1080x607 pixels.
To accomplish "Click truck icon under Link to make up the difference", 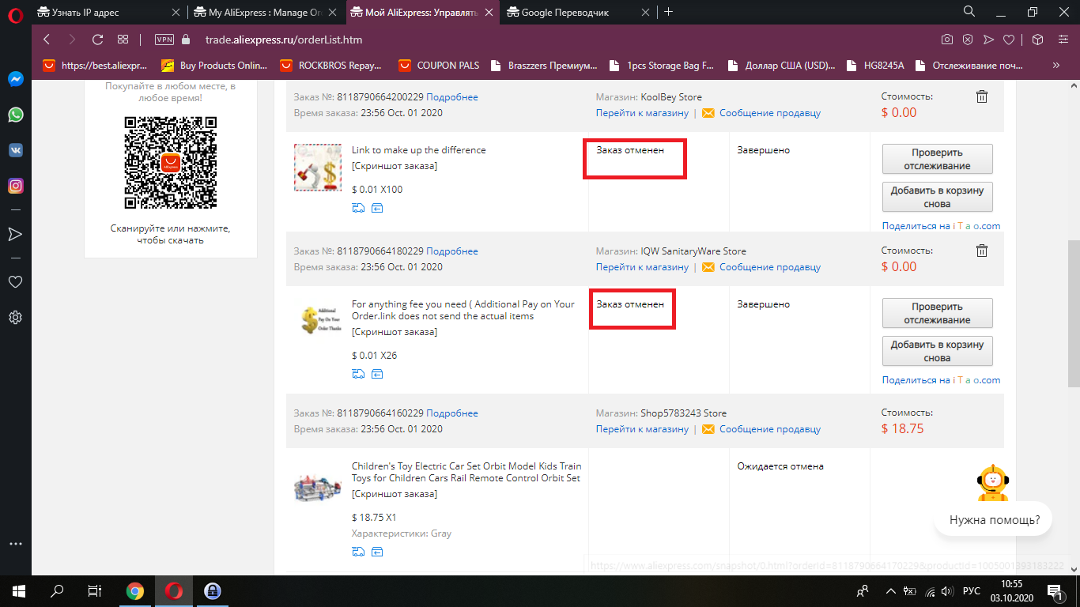I will pyautogui.click(x=358, y=208).
